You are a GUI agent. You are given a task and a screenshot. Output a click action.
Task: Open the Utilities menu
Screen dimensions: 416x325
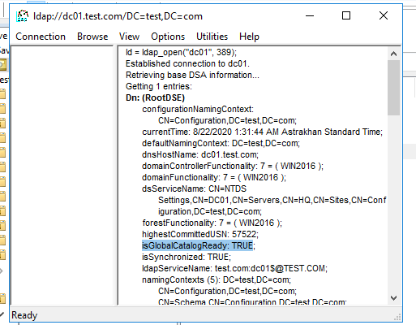pyautogui.click(x=212, y=37)
